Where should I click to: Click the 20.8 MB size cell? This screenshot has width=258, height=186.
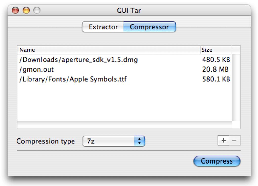[x=215, y=69]
